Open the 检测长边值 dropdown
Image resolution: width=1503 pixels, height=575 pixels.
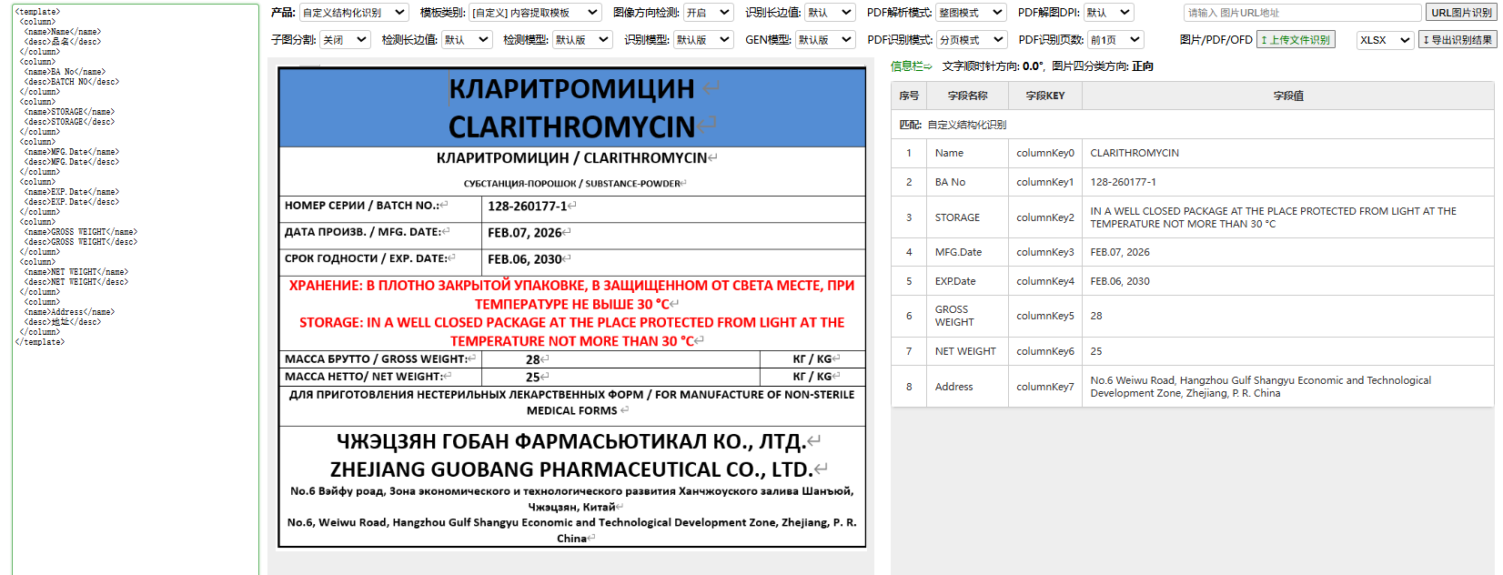(x=467, y=40)
